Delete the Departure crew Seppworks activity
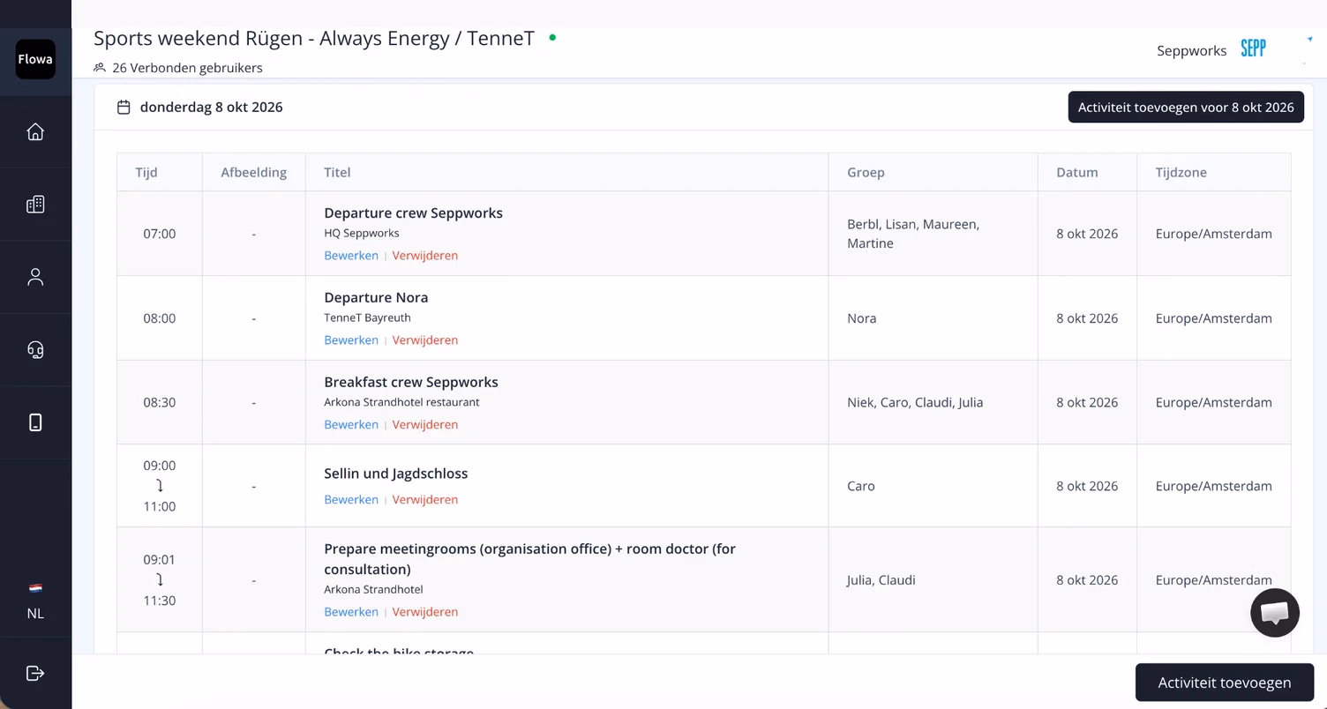The width and height of the screenshot is (1327, 709). click(x=425, y=256)
